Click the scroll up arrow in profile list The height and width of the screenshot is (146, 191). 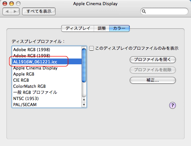click(x=84, y=99)
